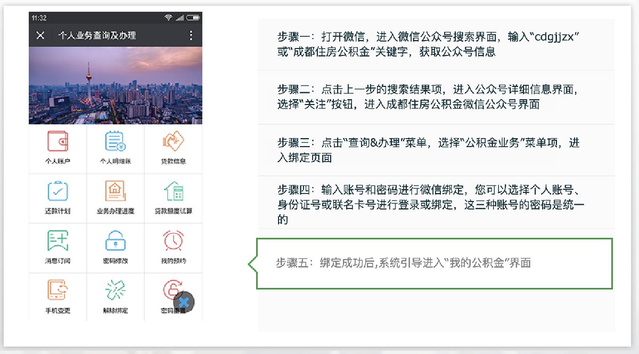Open the 贷款额度试算 calculator icon
The image size is (639, 354).
pos(173,191)
